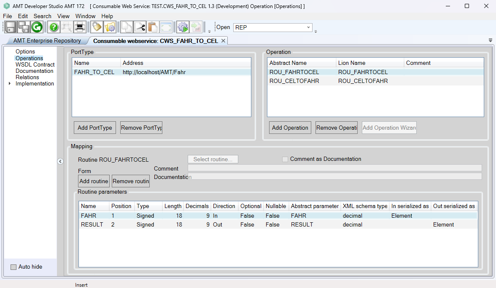Select the RESULT parameter name cell
Viewport: 496px width, 288px height.
92,224
